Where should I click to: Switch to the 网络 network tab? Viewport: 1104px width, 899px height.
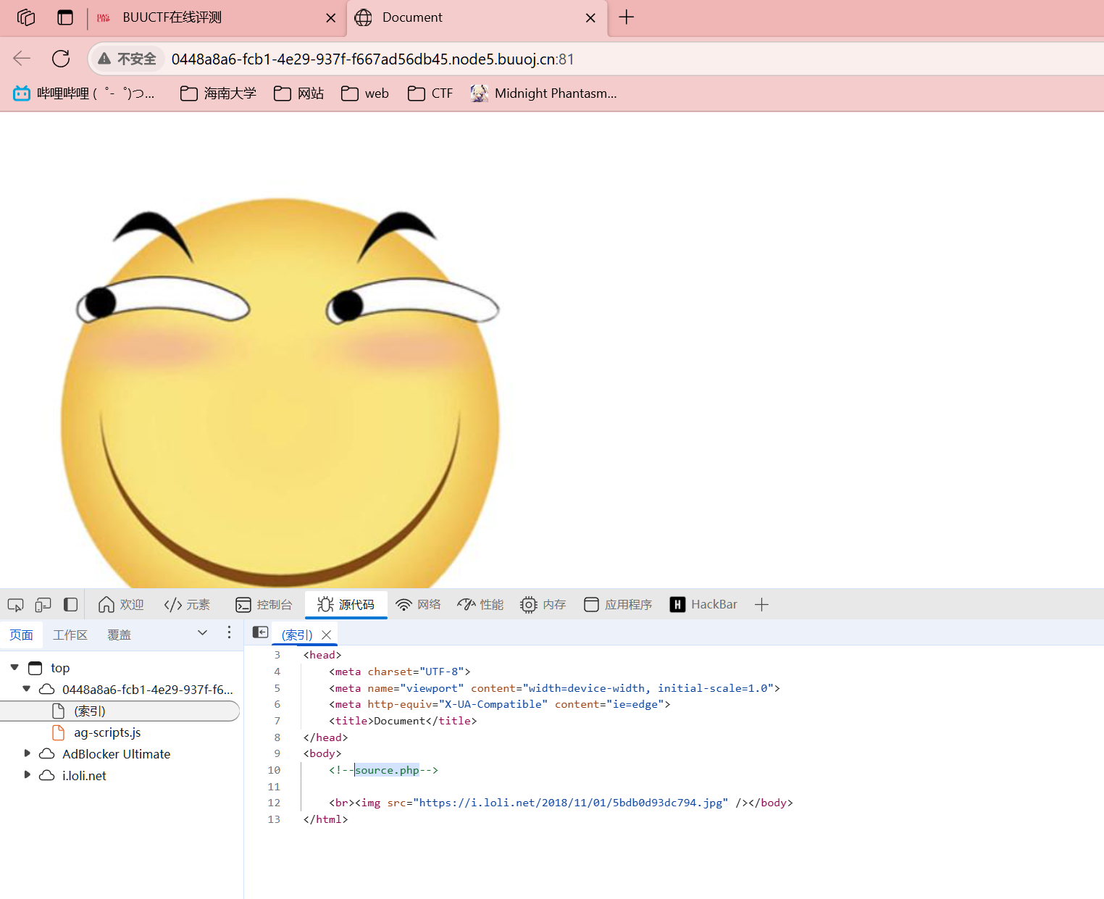click(418, 604)
